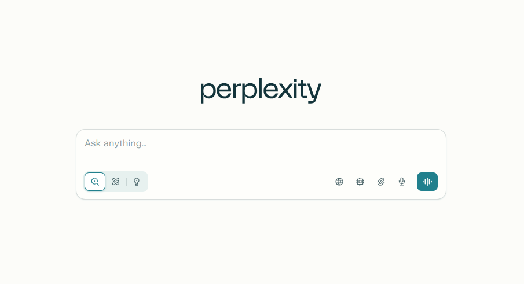Image resolution: width=524 pixels, height=284 pixels.
Task: Expand the file attachment options menu
Action: coord(381,182)
